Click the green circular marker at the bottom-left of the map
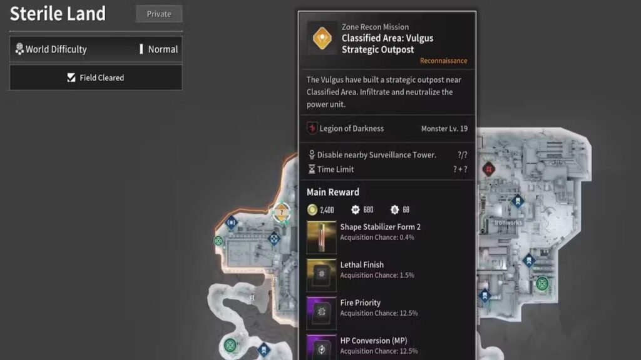 pos(230,344)
